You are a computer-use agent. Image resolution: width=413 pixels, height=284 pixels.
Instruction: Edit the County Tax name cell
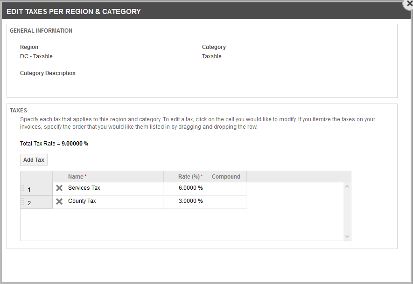114,201
